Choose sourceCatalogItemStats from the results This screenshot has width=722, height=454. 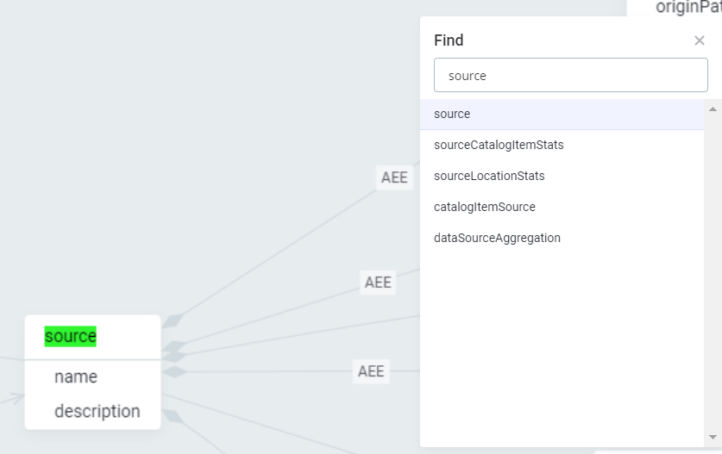[x=499, y=145]
